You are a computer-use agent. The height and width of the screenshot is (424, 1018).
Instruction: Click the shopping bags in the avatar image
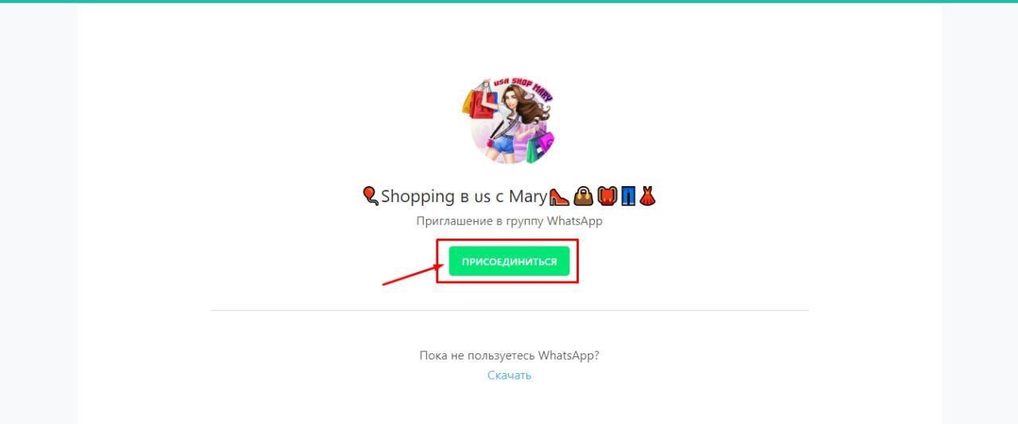coord(482,102)
